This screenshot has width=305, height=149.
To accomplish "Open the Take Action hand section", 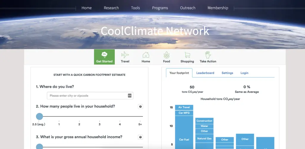I will [x=208, y=57].
